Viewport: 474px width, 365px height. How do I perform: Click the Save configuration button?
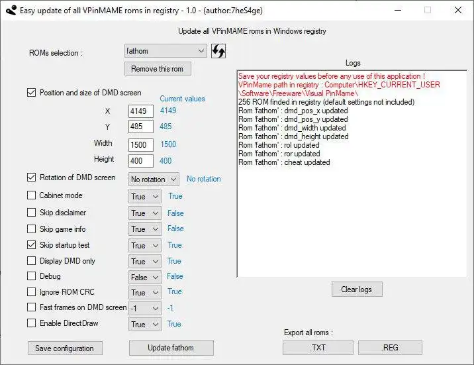pos(65,348)
